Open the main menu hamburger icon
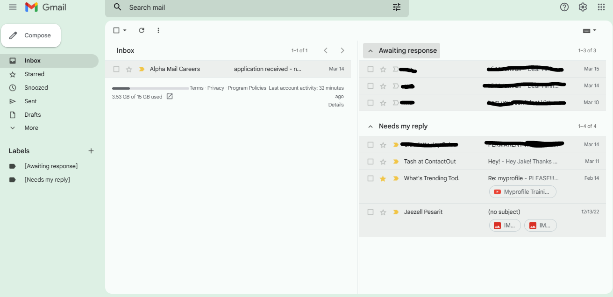613x297 pixels. [x=13, y=7]
